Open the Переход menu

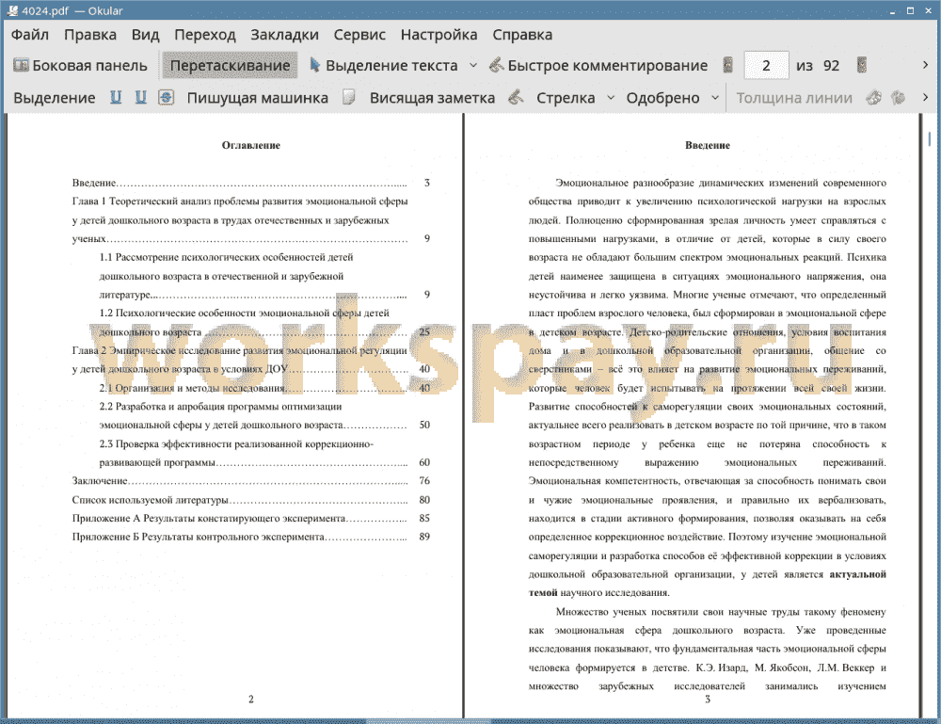coord(204,35)
